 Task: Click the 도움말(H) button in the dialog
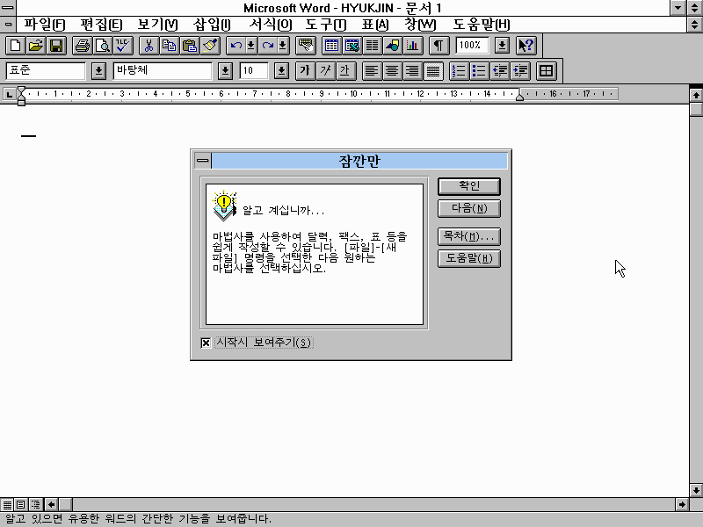click(469, 258)
